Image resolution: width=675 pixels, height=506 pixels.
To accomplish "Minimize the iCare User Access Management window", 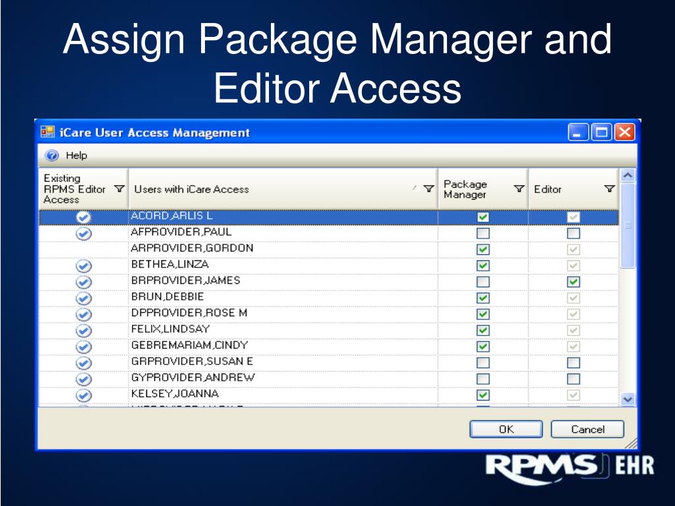I will click(578, 132).
